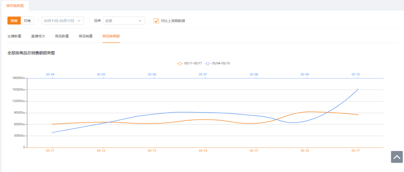Switch to the 月榜 monthly ranking option
This screenshot has height=172, width=404.
pyautogui.click(x=27, y=21)
